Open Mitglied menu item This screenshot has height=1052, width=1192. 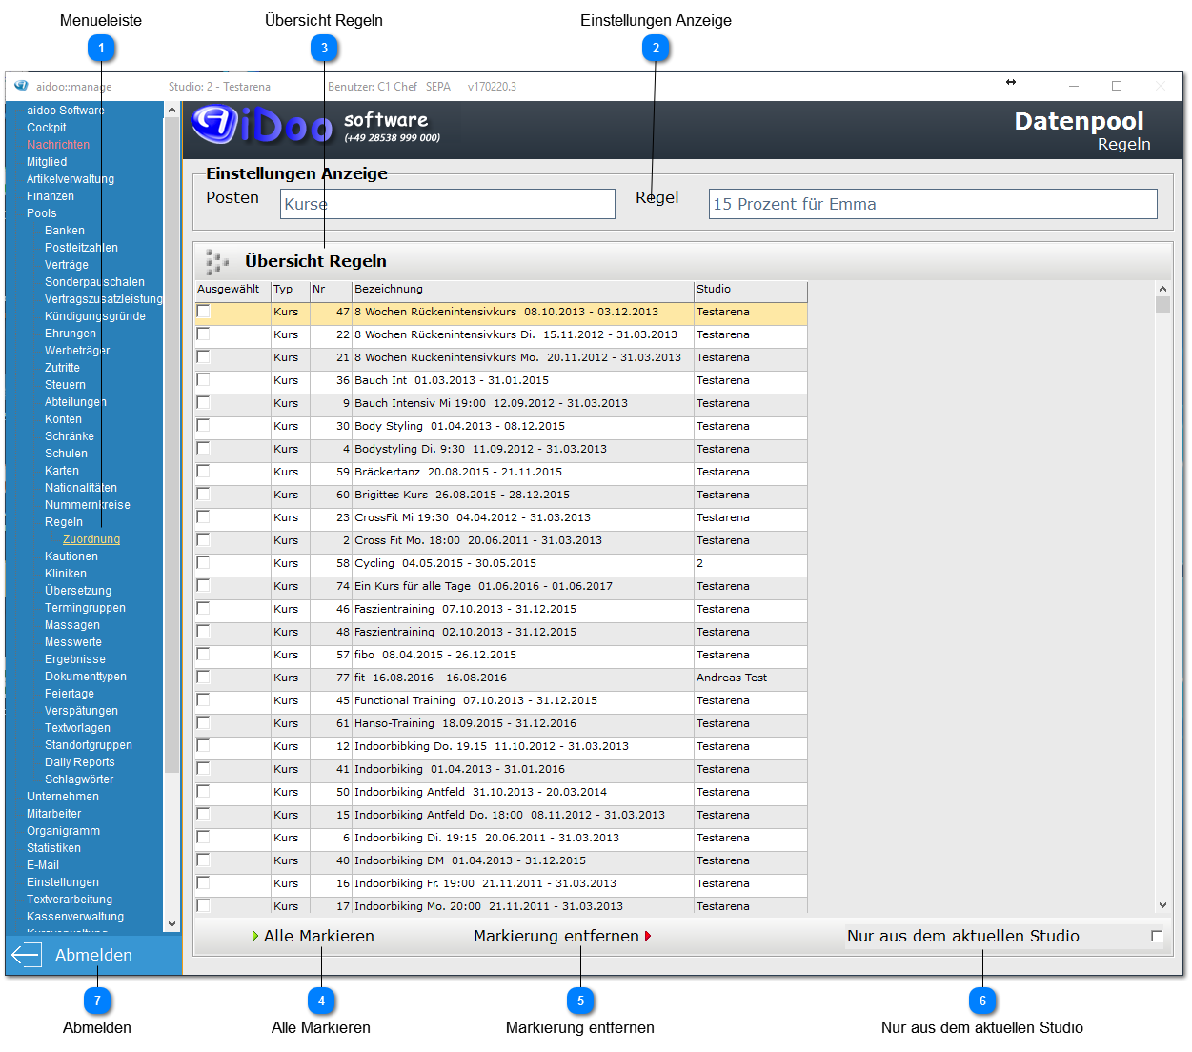[x=47, y=162]
